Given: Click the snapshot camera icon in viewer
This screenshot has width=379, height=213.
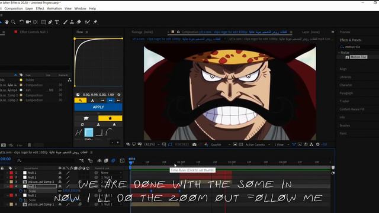Looking at the screenshot, I should 194,144.
